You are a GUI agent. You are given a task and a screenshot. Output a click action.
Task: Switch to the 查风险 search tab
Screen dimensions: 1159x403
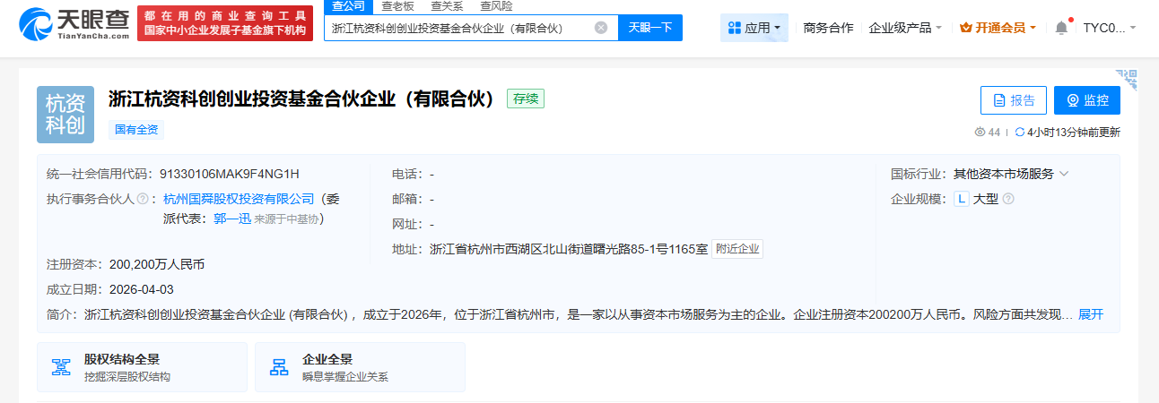(x=496, y=5)
